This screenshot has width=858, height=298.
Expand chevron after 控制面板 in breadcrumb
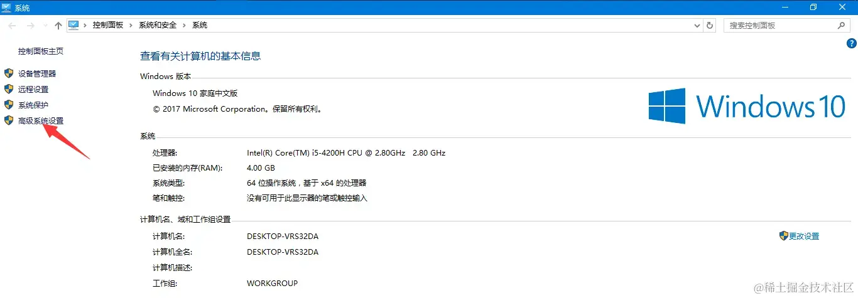131,25
